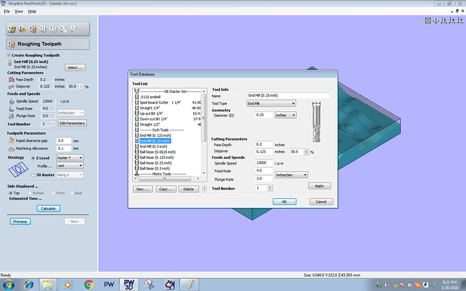Open Help menu

pyautogui.click(x=32, y=11)
